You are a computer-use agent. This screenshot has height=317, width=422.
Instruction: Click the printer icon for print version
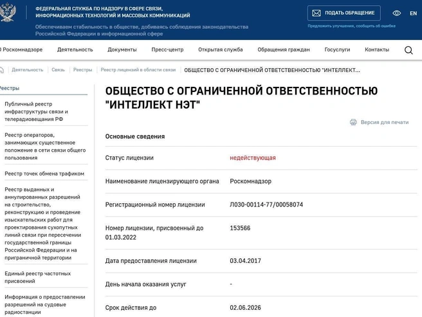[x=353, y=122]
